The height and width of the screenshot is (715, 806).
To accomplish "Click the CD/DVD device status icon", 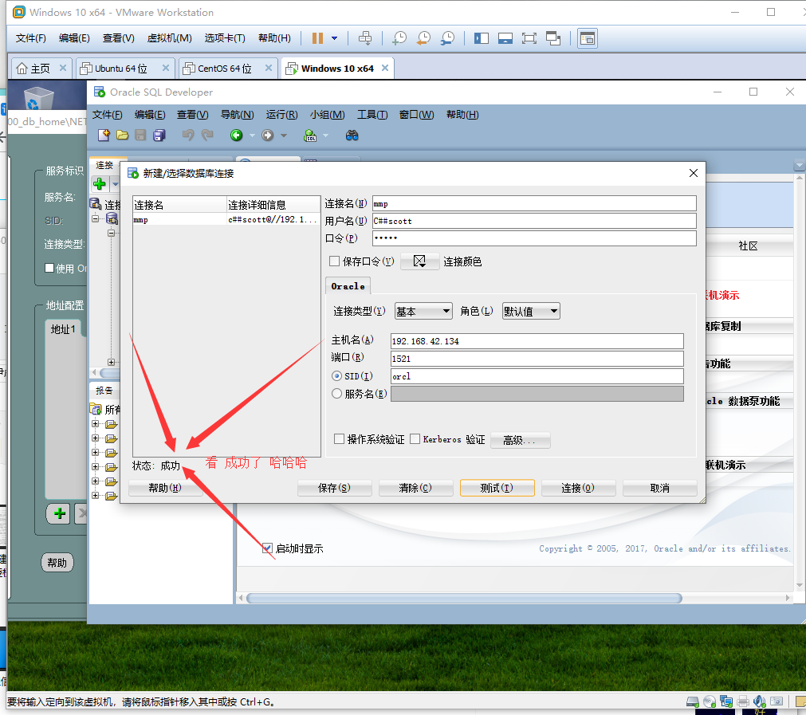I will point(710,701).
